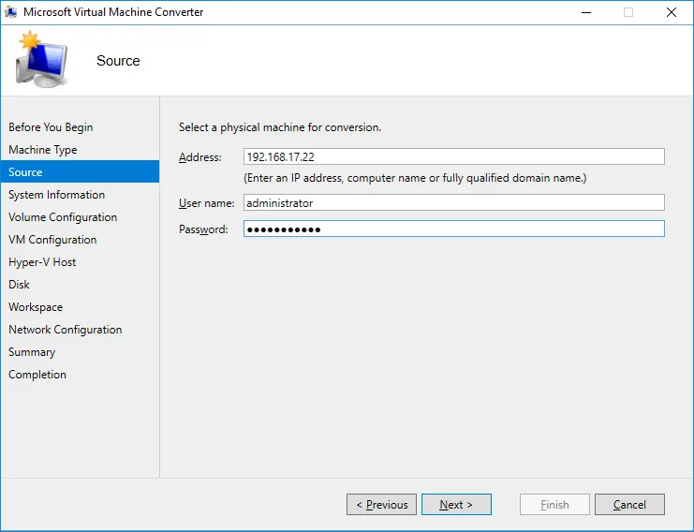
Task: Go to Machine Type step
Action: tap(43, 150)
